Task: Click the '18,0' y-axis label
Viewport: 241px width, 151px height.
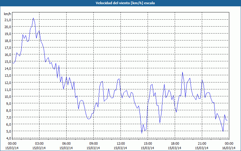Action: click(x=8, y=41)
